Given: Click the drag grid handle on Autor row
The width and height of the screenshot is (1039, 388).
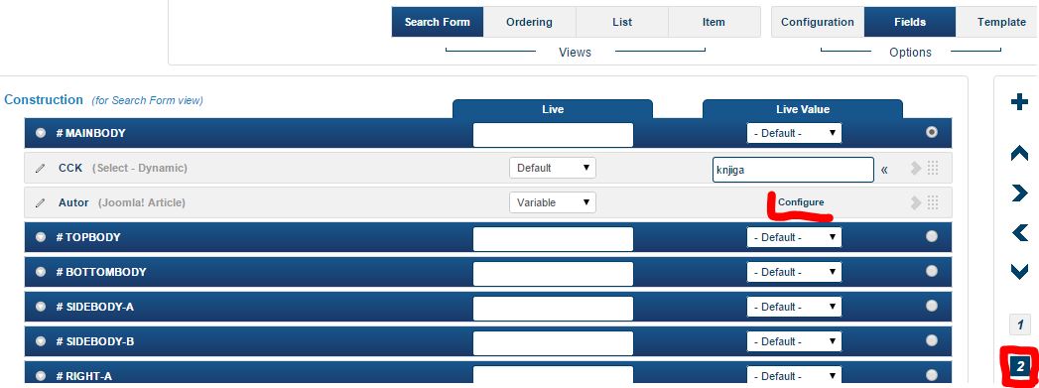Looking at the screenshot, I should coord(933,202).
